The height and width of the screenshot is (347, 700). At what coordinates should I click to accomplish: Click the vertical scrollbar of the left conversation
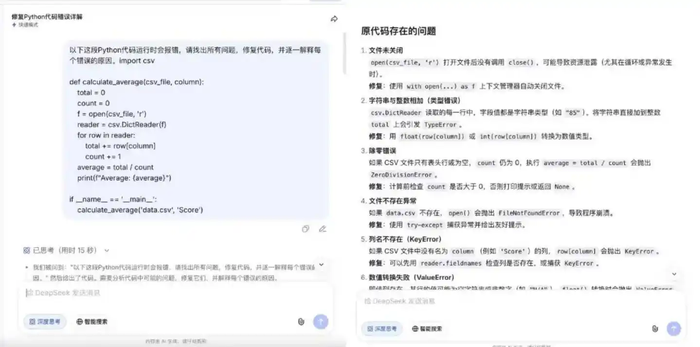tap(345, 53)
